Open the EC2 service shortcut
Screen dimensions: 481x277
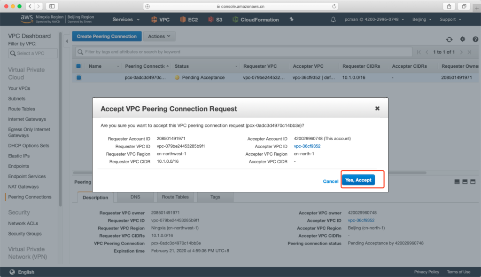tap(188, 20)
